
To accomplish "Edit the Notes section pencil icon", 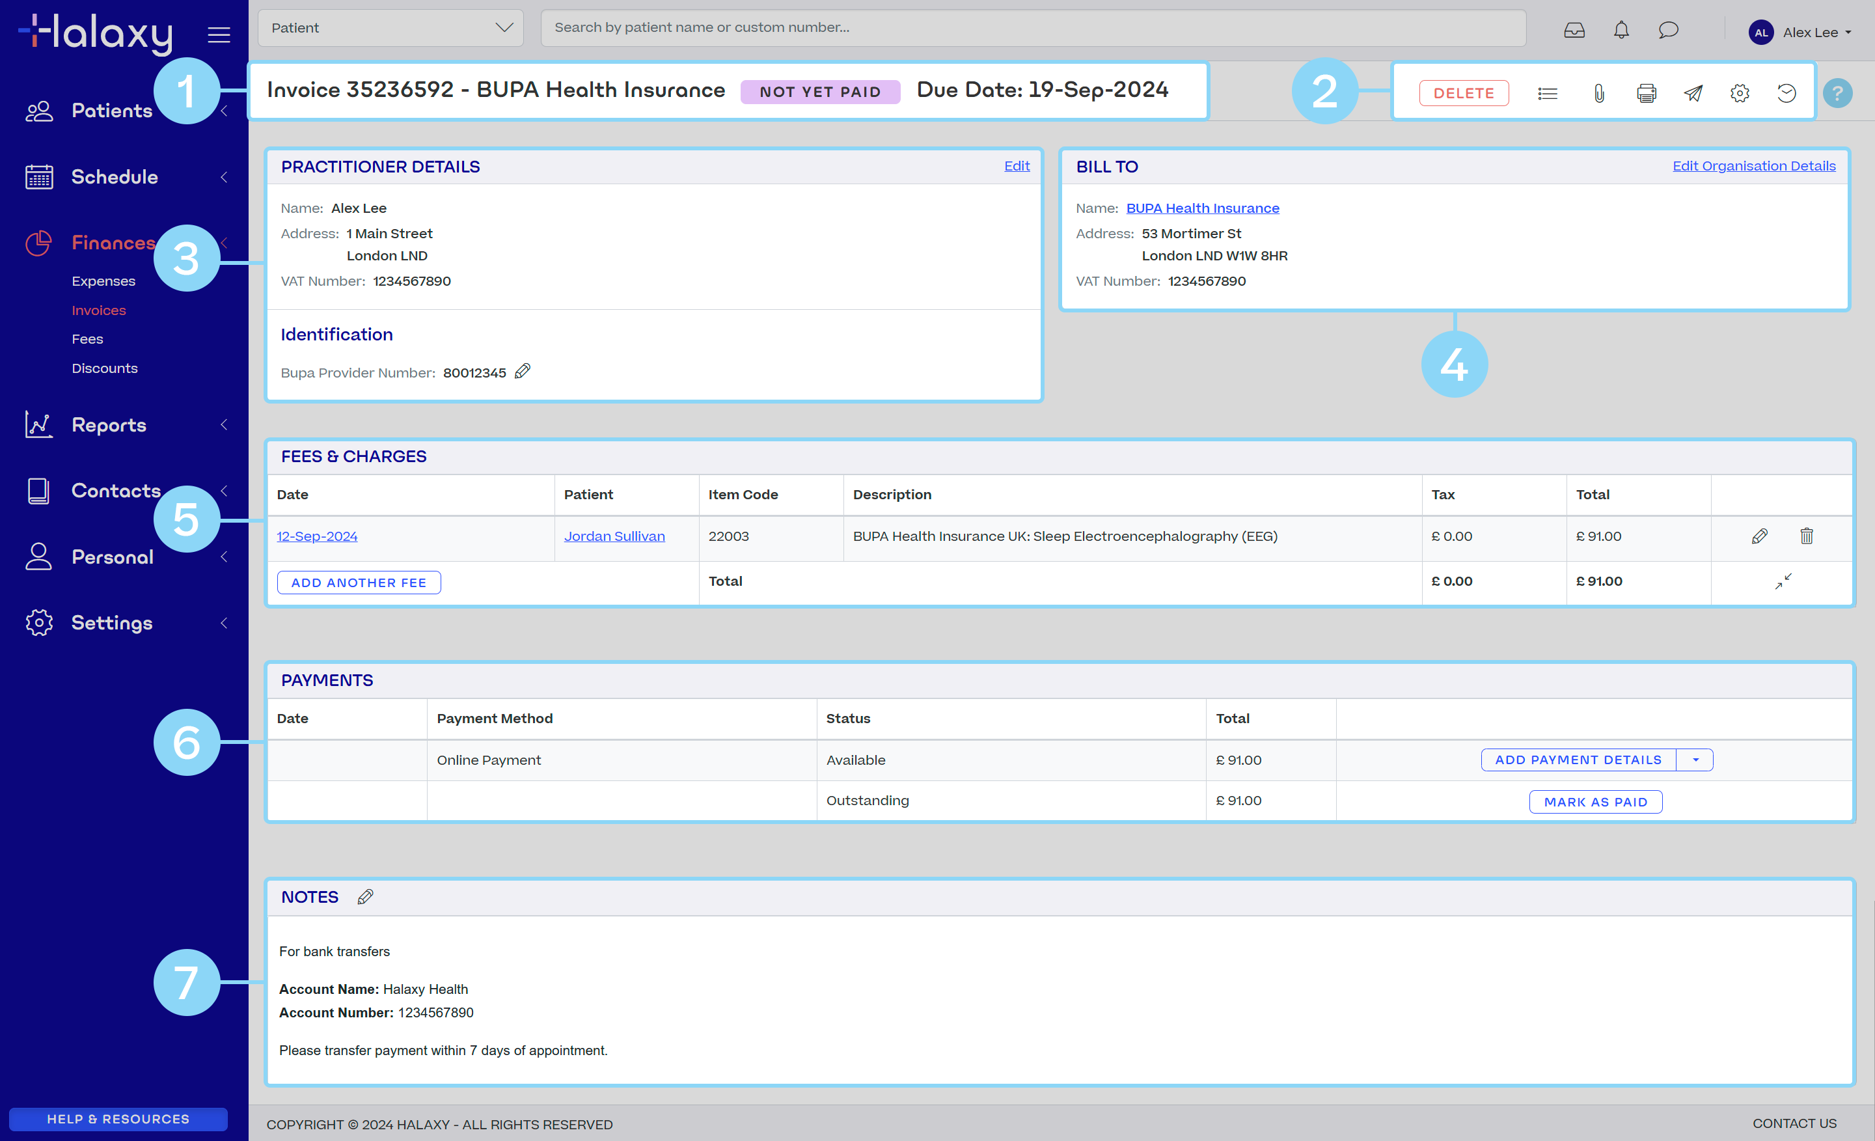I will pos(365,897).
